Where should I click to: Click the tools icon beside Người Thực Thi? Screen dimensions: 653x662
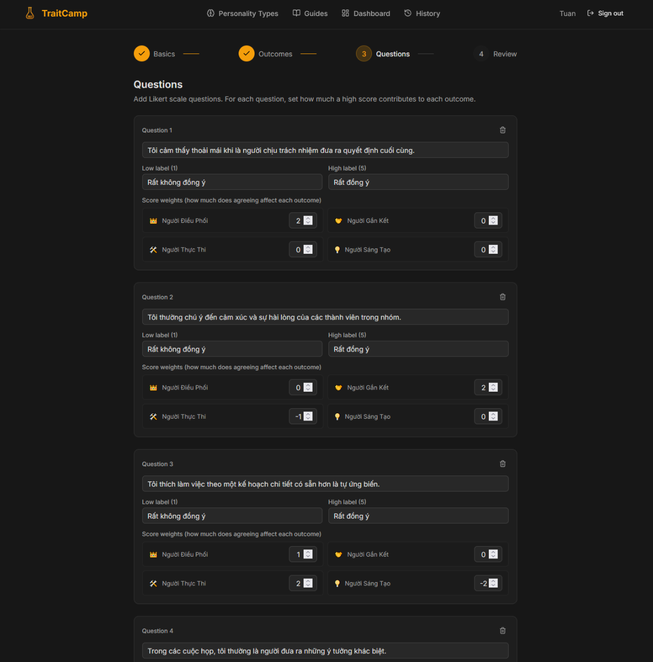(x=153, y=249)
